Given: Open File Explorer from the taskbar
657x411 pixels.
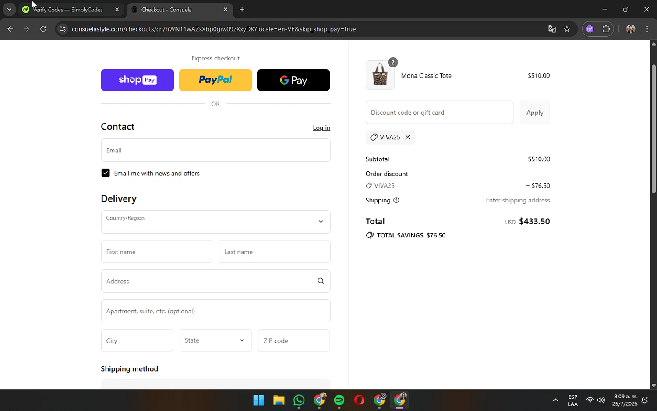Looking at the screenshot, I should click(279, 400).
